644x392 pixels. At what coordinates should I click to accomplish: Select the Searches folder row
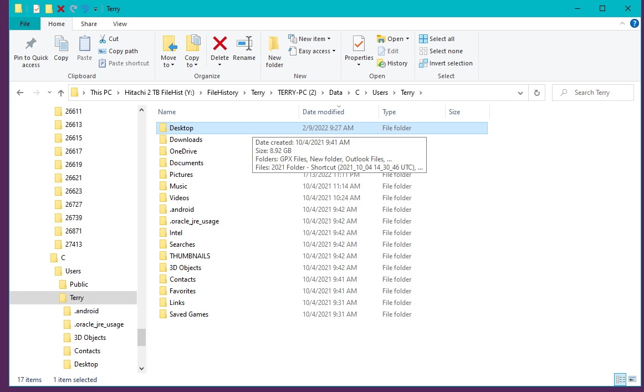tap(322, 245)
